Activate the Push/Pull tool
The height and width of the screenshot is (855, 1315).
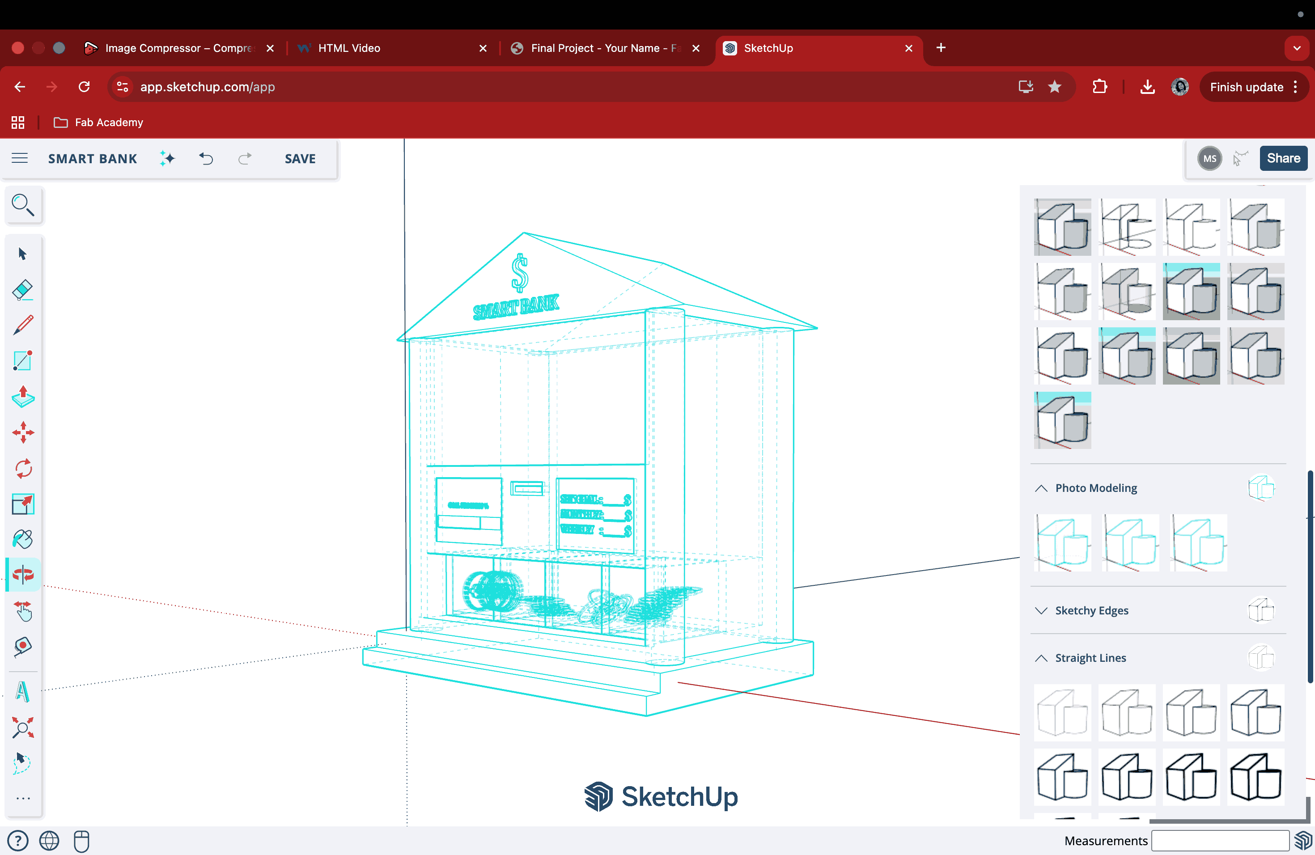click(x=23, y=397)
